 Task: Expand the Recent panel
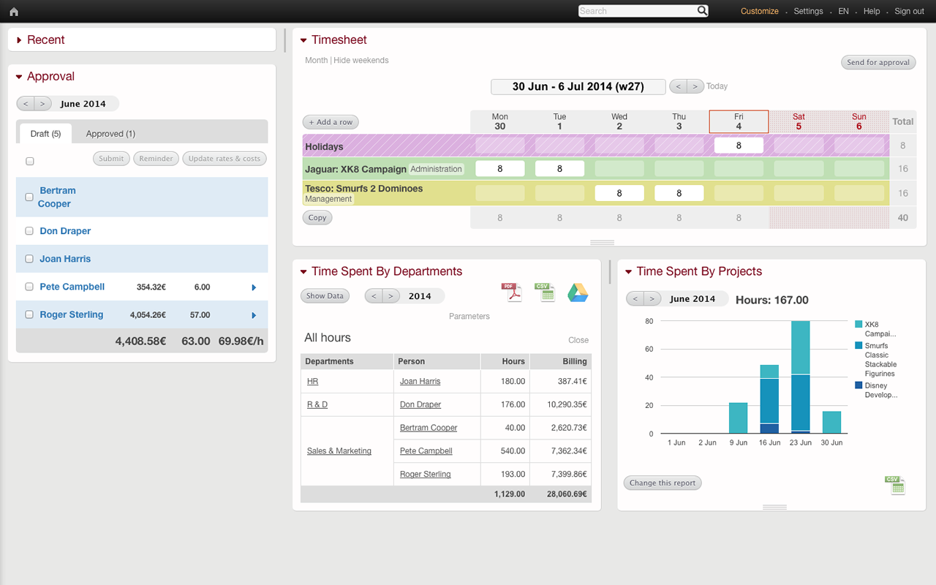[x=19, y=39]
